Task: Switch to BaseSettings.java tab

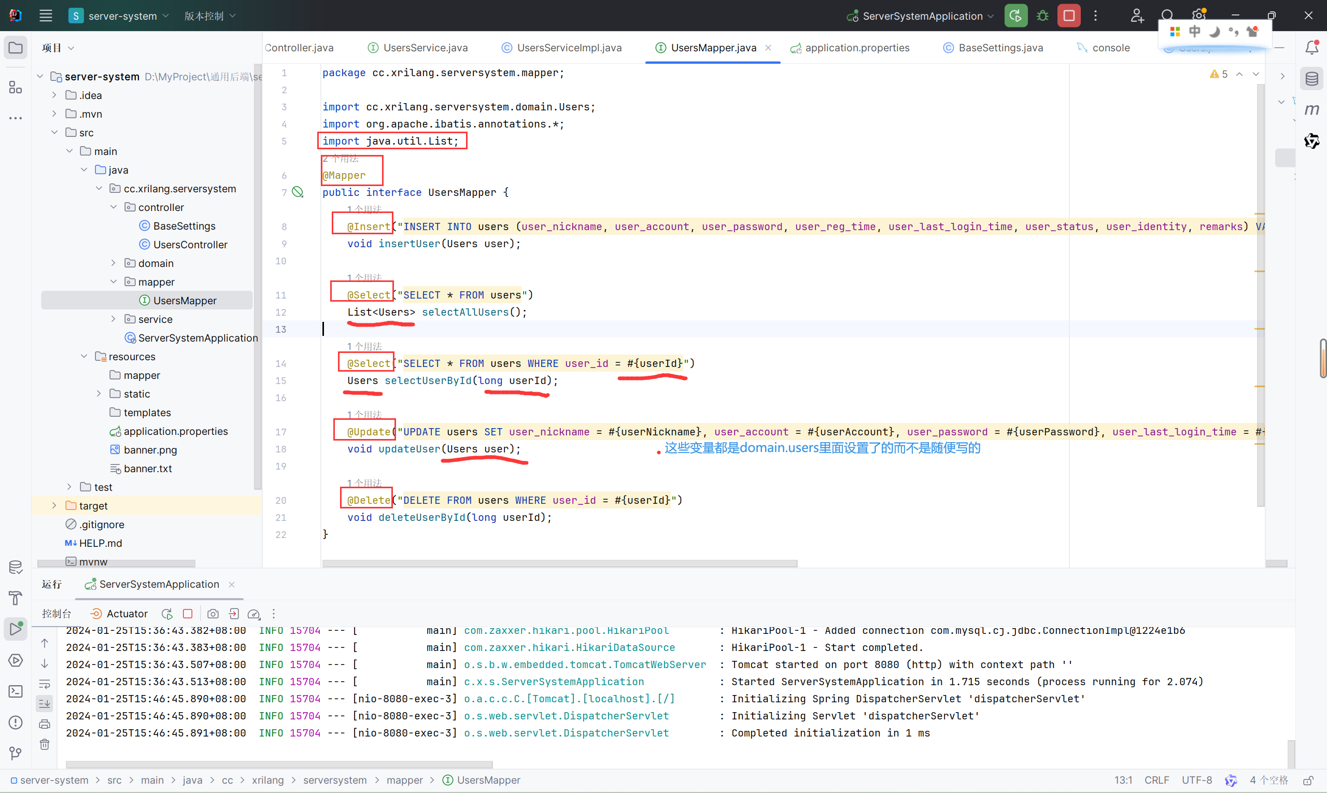Action: click(x=993, y=48)
